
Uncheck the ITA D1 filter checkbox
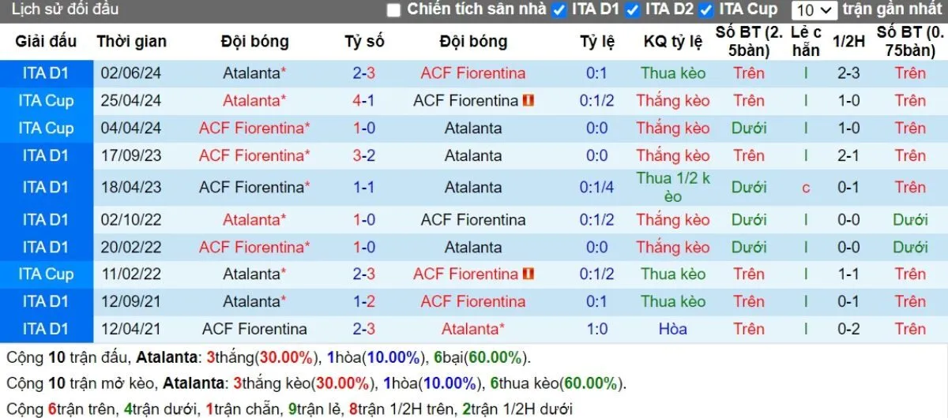coord(559,10)
